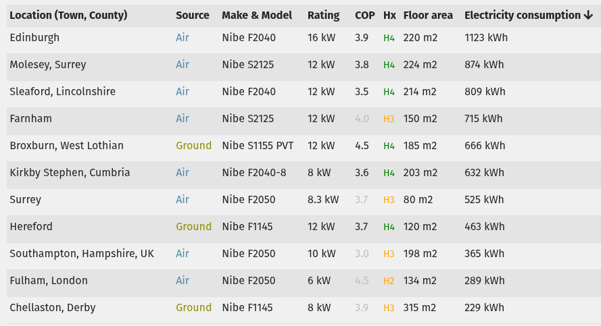Click the descending sort arrow beside Electricity consumption
This screenshot has height=326, width=601.
(x=588, y=15)
